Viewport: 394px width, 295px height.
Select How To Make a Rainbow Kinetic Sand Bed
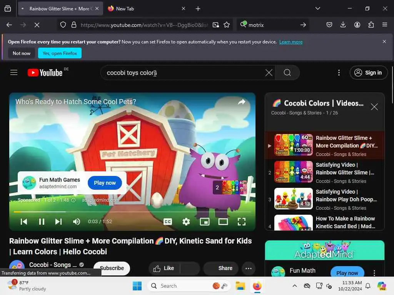[325, 222]
